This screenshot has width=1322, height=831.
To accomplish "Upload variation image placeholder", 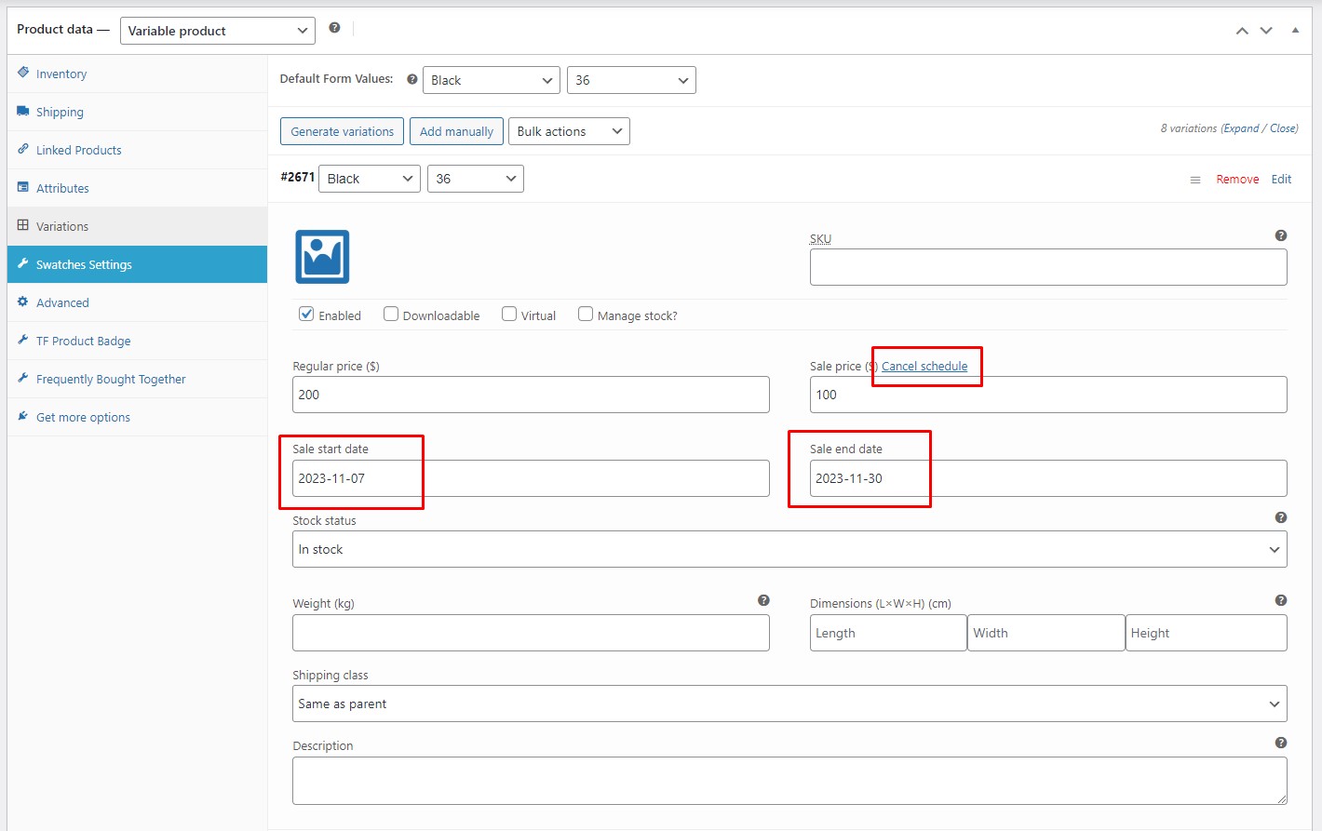I will [x=322, y=257].
